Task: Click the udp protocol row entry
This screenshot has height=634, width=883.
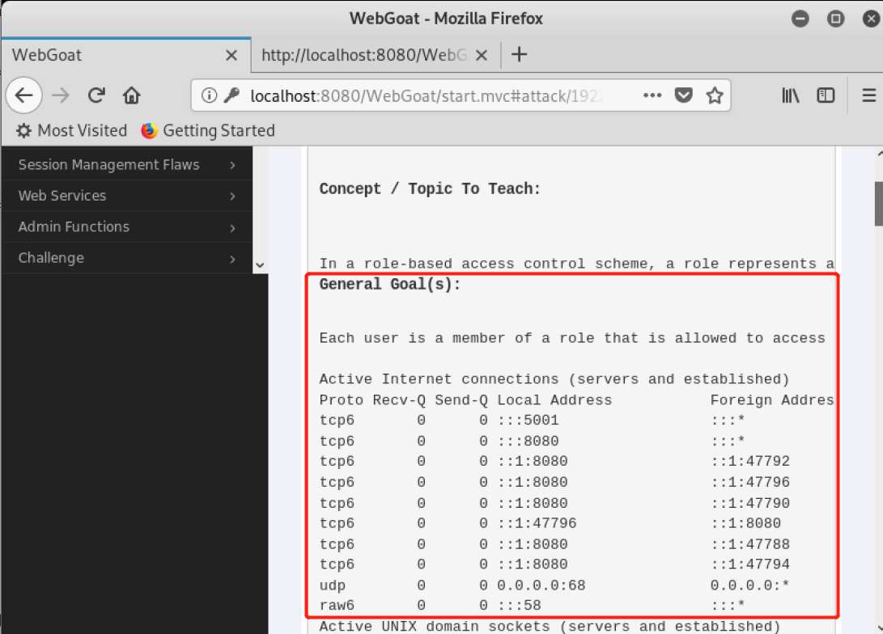Action: click(333, 585)
